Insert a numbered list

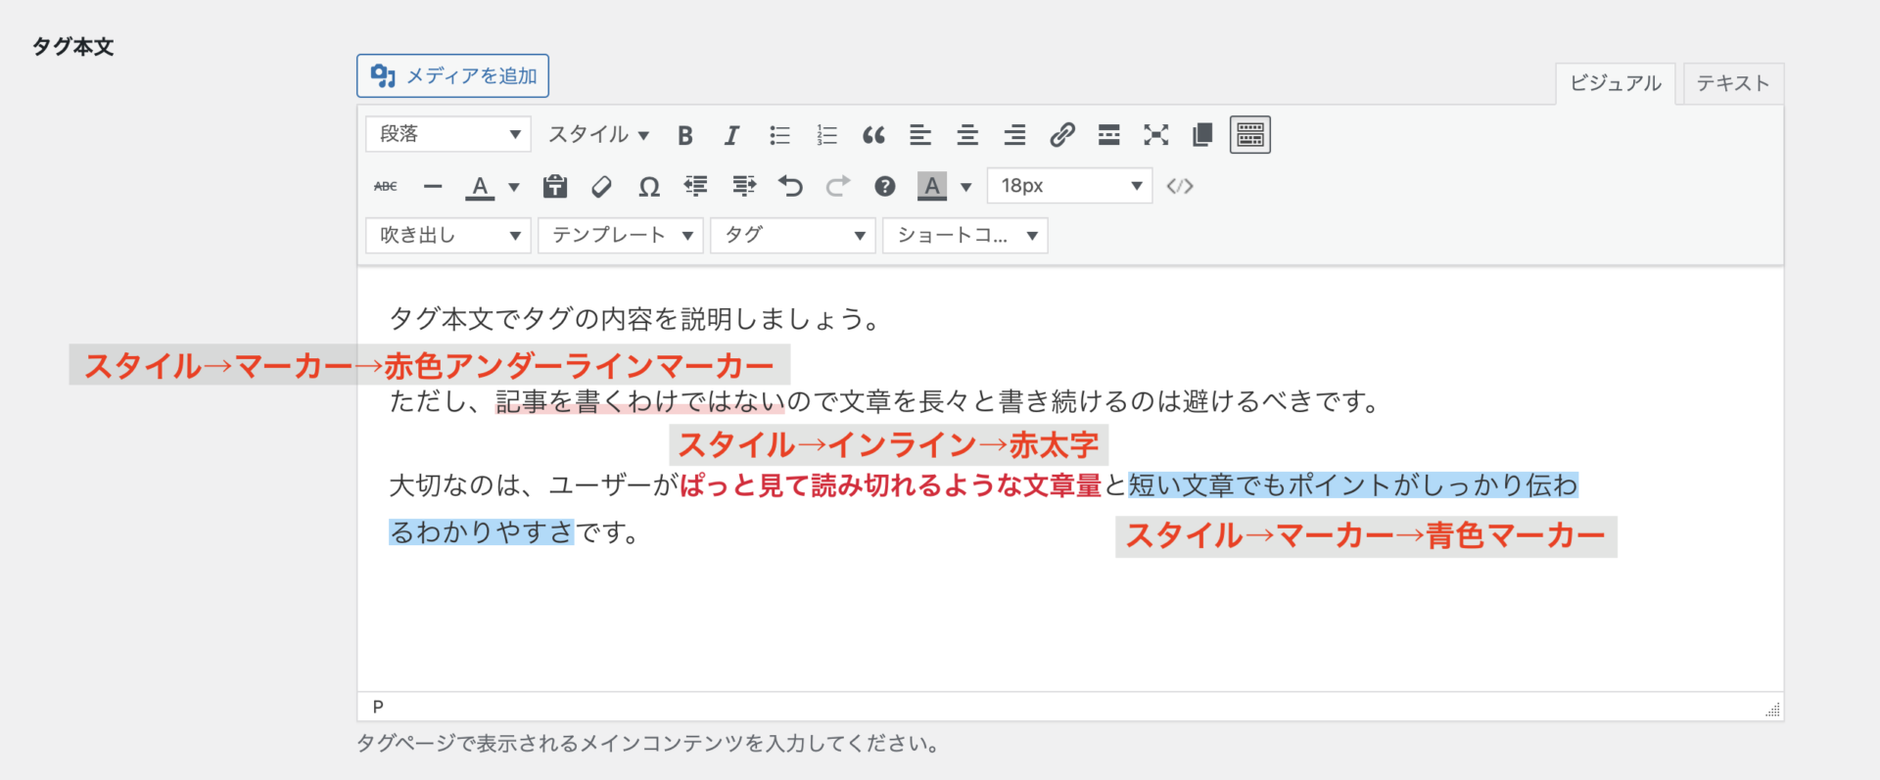coord(826,135)
